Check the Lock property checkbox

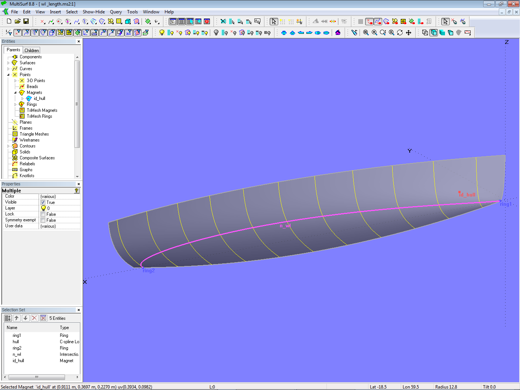click(43, 214)
